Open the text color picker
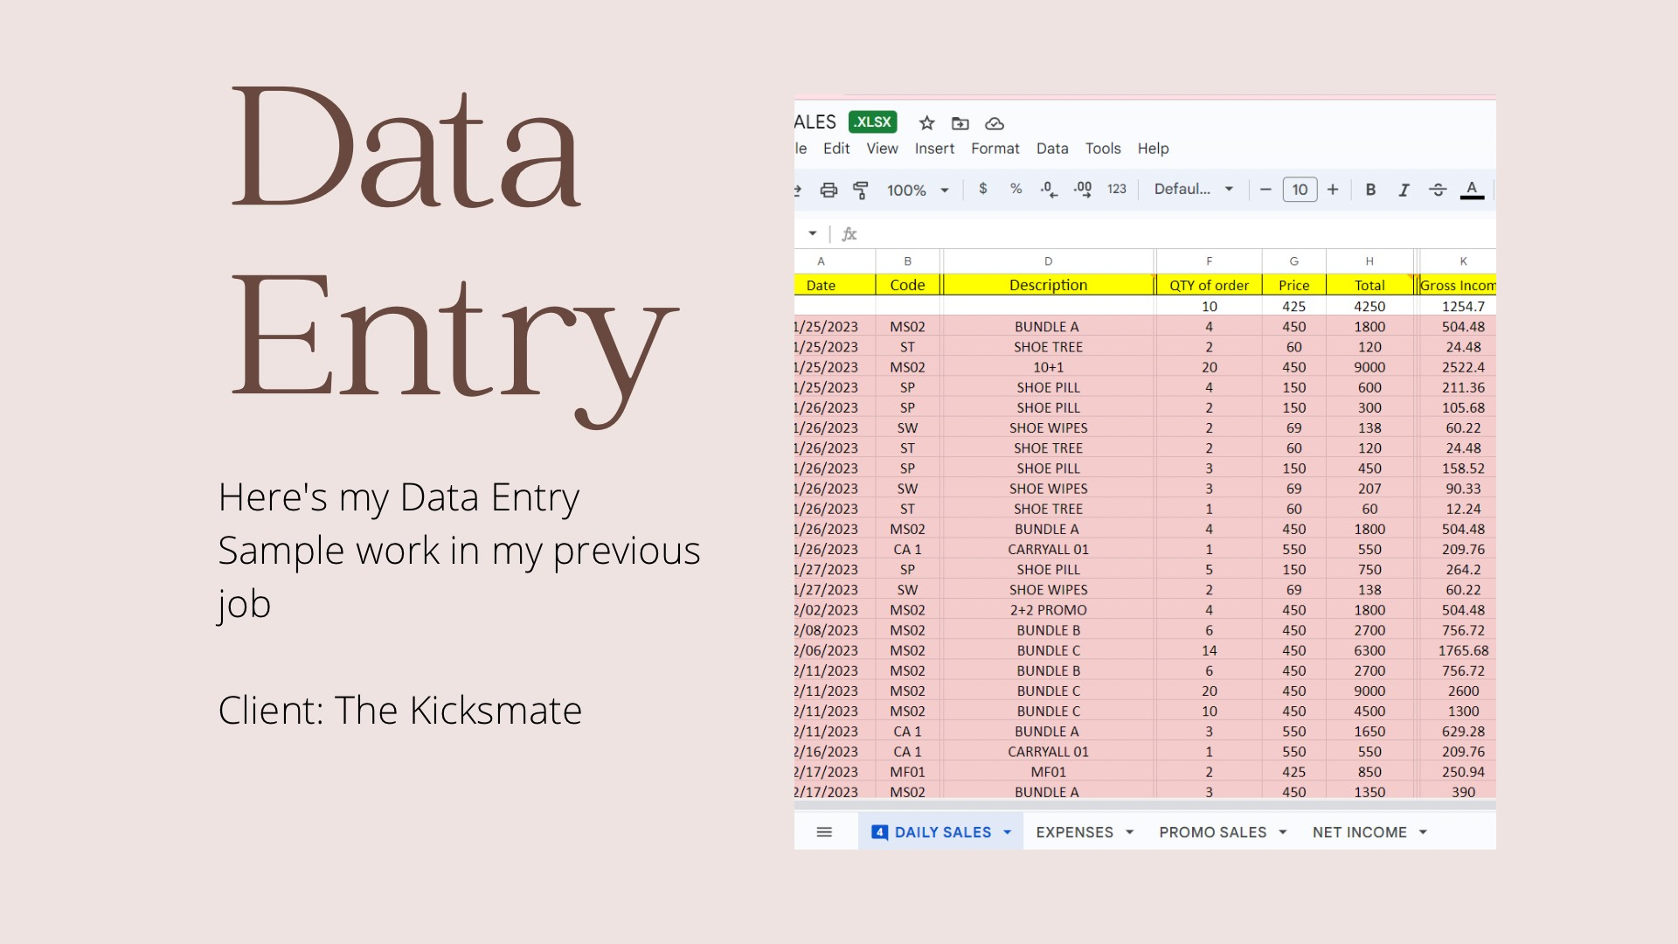The image size is (1678, 944). (x=1472, y=190)
